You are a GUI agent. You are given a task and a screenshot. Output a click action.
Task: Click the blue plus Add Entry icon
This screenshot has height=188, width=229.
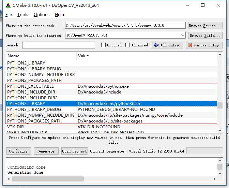156,45
